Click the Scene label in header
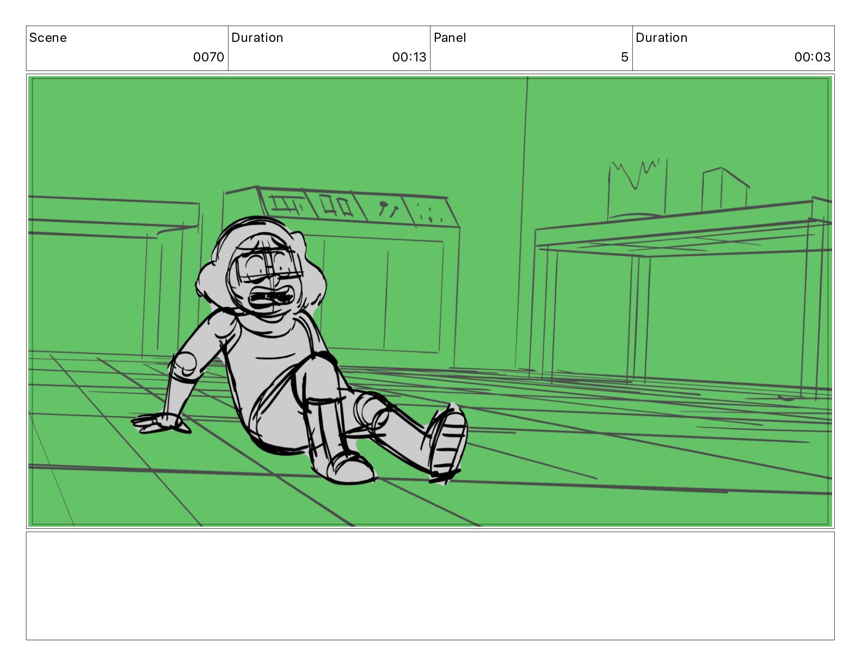The width and height of the screenshot is (862, 666). (48, 38)
